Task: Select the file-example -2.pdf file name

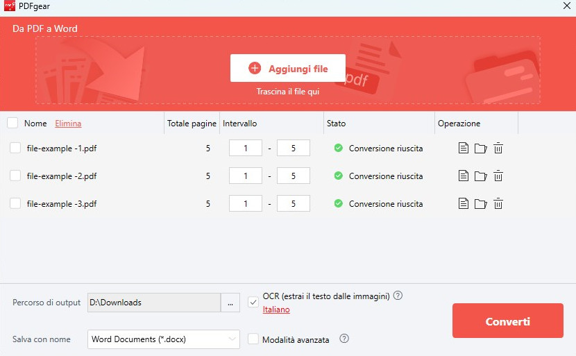Action: pos(62,176)
